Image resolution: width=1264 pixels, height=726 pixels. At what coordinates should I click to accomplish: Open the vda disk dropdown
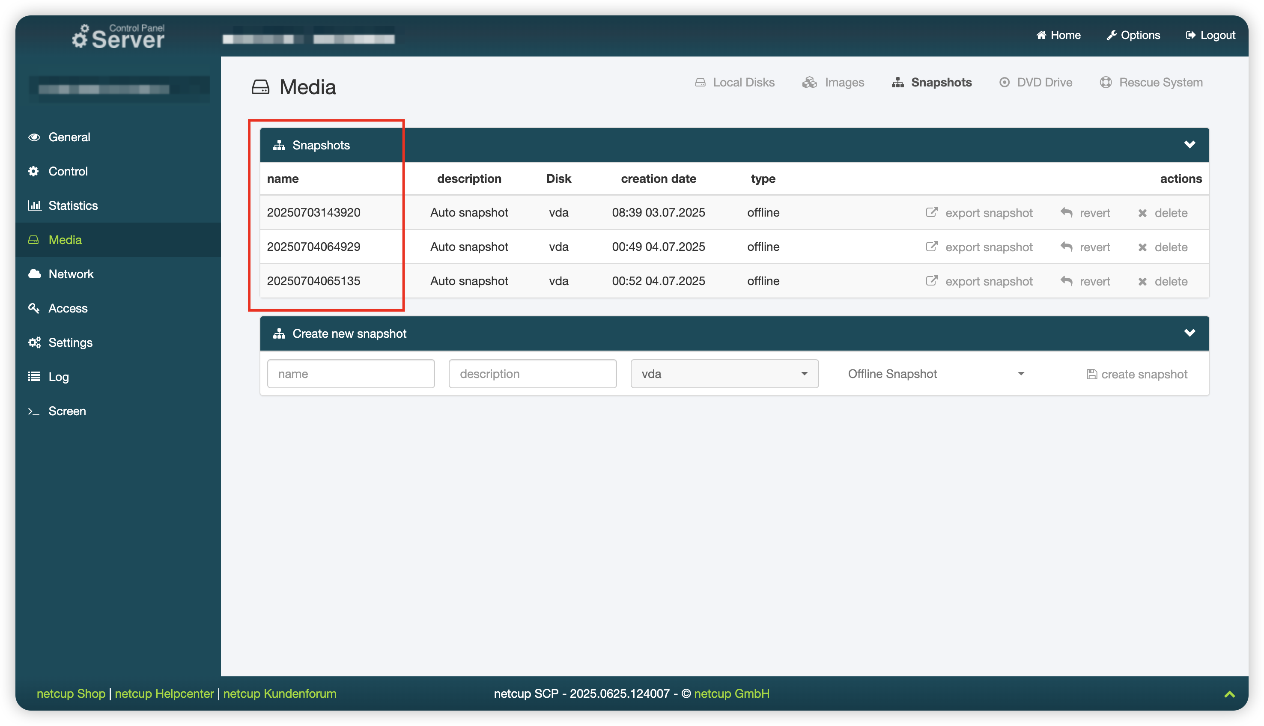tap(724, 373)
